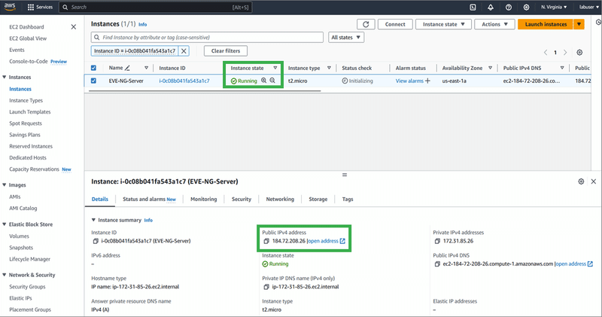Open the Instance state dropdown button

[x=443, y=24]
